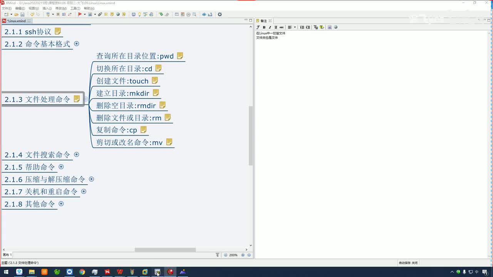Close the 备注 notes panel

270,21
